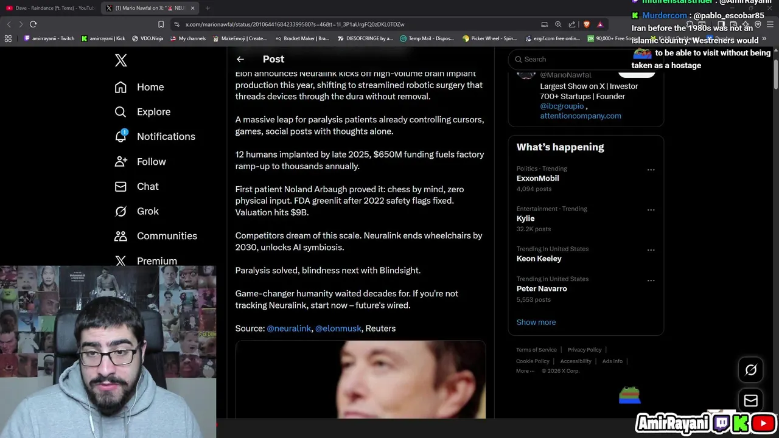Open Picker Wheel bookmark
The height and width of the screenshot is (438, 779).
[490, 38]
